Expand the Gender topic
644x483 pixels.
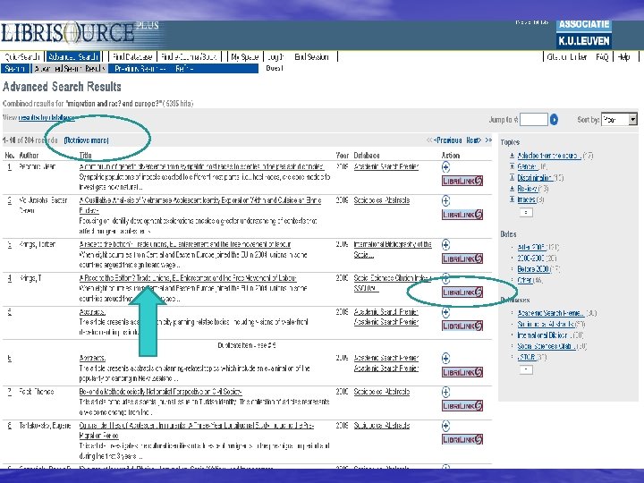(x=512, y=166)
